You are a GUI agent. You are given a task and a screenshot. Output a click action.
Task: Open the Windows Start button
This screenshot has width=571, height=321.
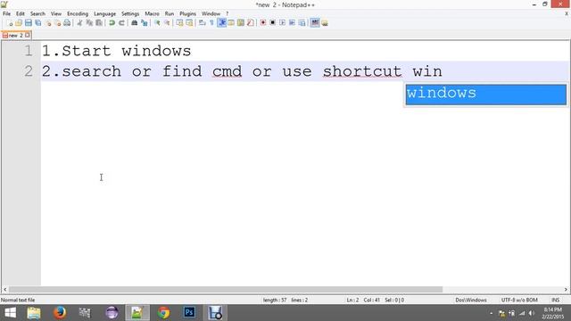coord(10,313)
